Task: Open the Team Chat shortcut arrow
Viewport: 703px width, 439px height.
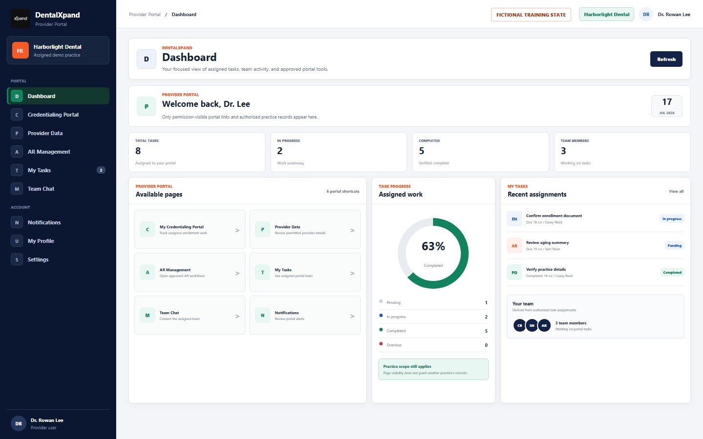Action: [237, 316]
